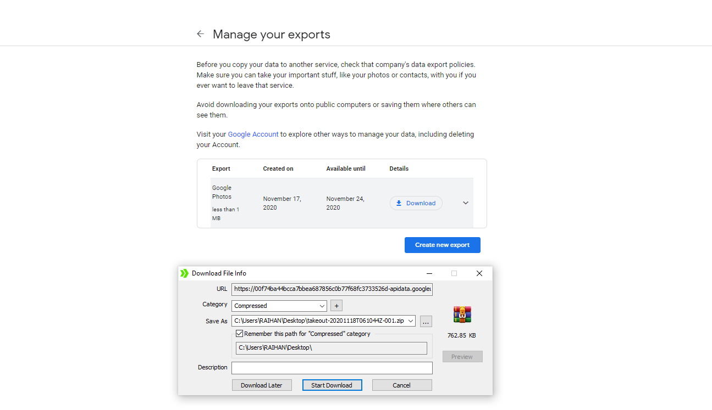The width and height of the screenshot is (712, 410).
Task: Click the Available until column header
Action: point(346,169)
